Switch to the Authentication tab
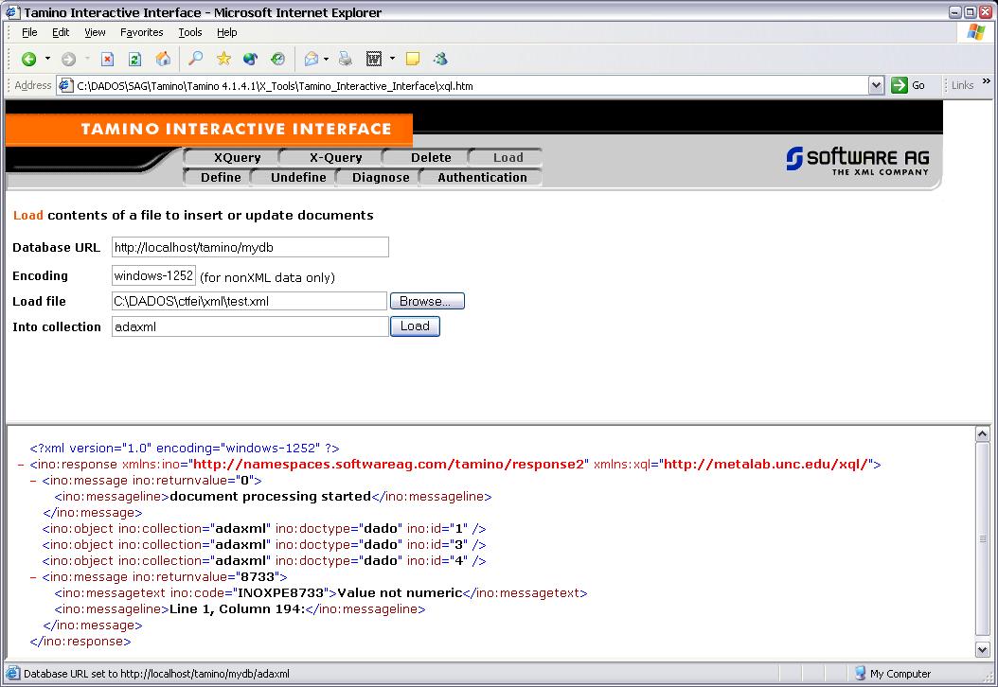The height and width of the screenshot is (687, 998). pos(482,178)
